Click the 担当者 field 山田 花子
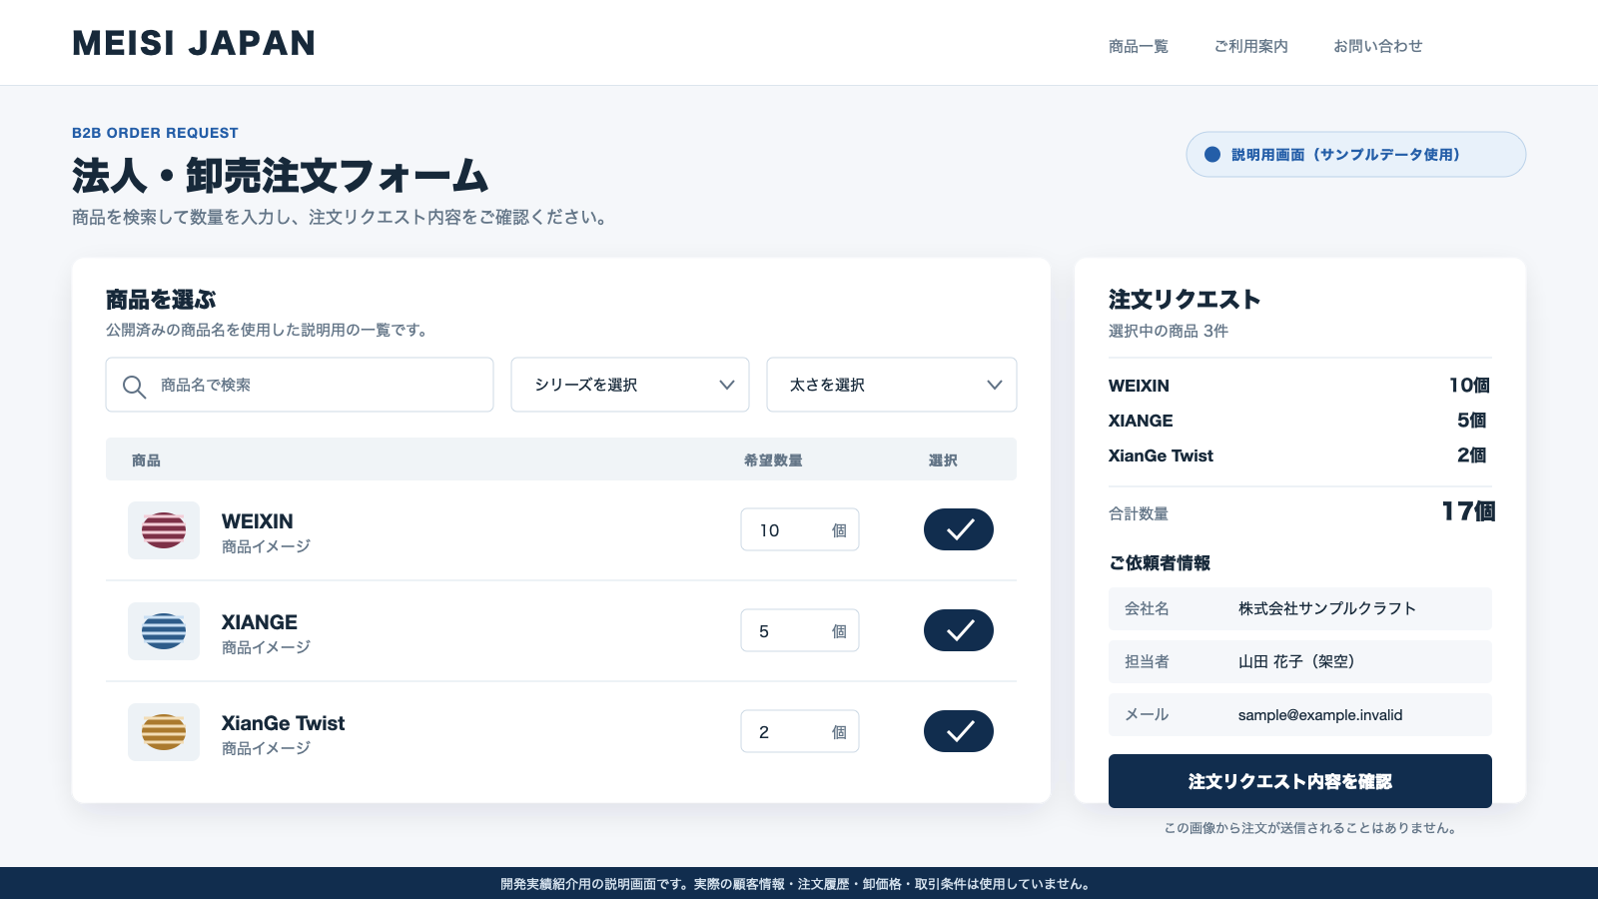1598x899 pixels. 1300,661
